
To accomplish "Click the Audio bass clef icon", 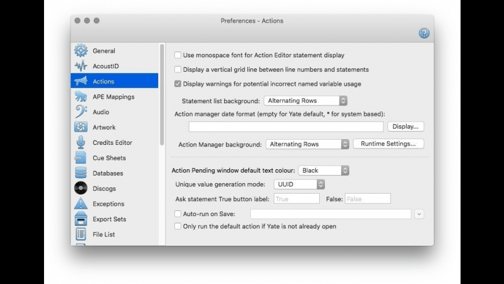I will point(81,112).
